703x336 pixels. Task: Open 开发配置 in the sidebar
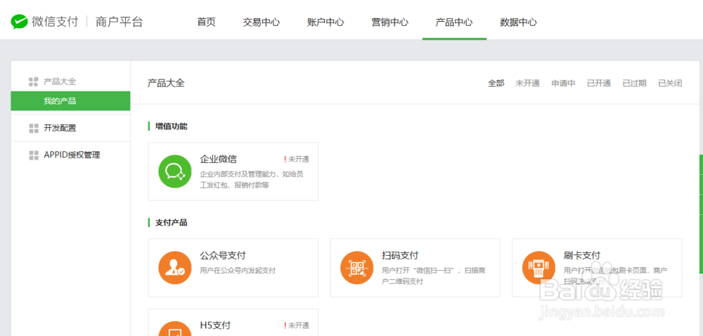60,128
